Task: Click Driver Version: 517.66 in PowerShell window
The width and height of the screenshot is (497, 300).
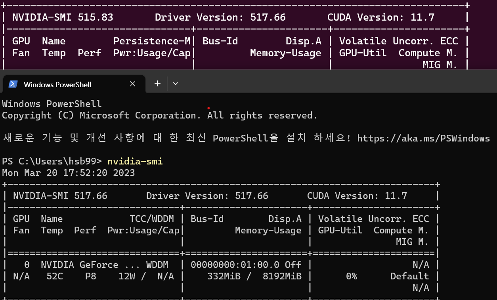Action: pos(207,196)
